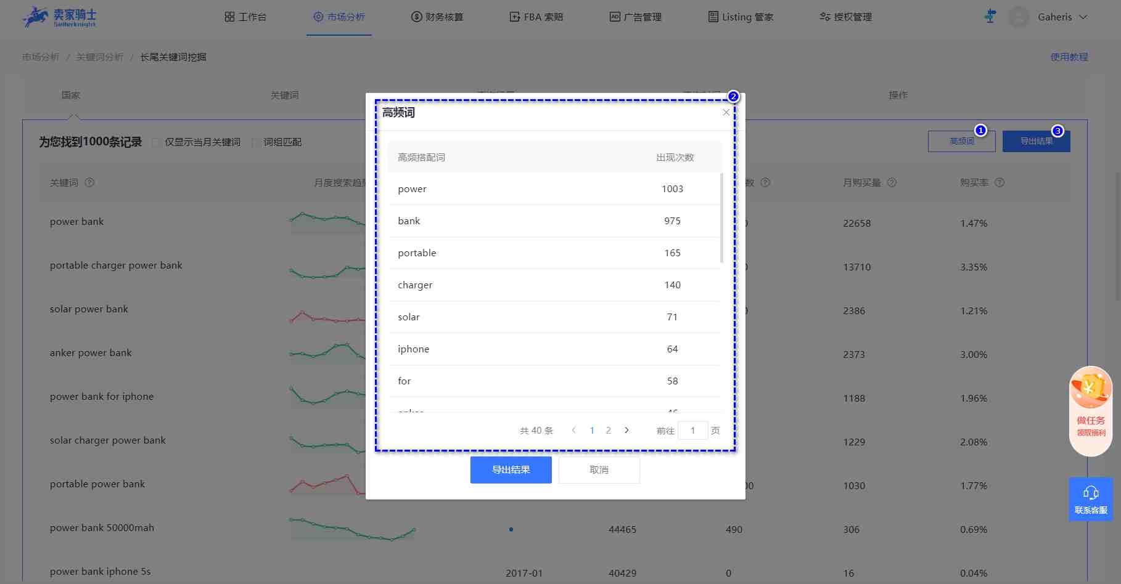
Task: Open the 广告管理 menu
Action: coord(635,17)
